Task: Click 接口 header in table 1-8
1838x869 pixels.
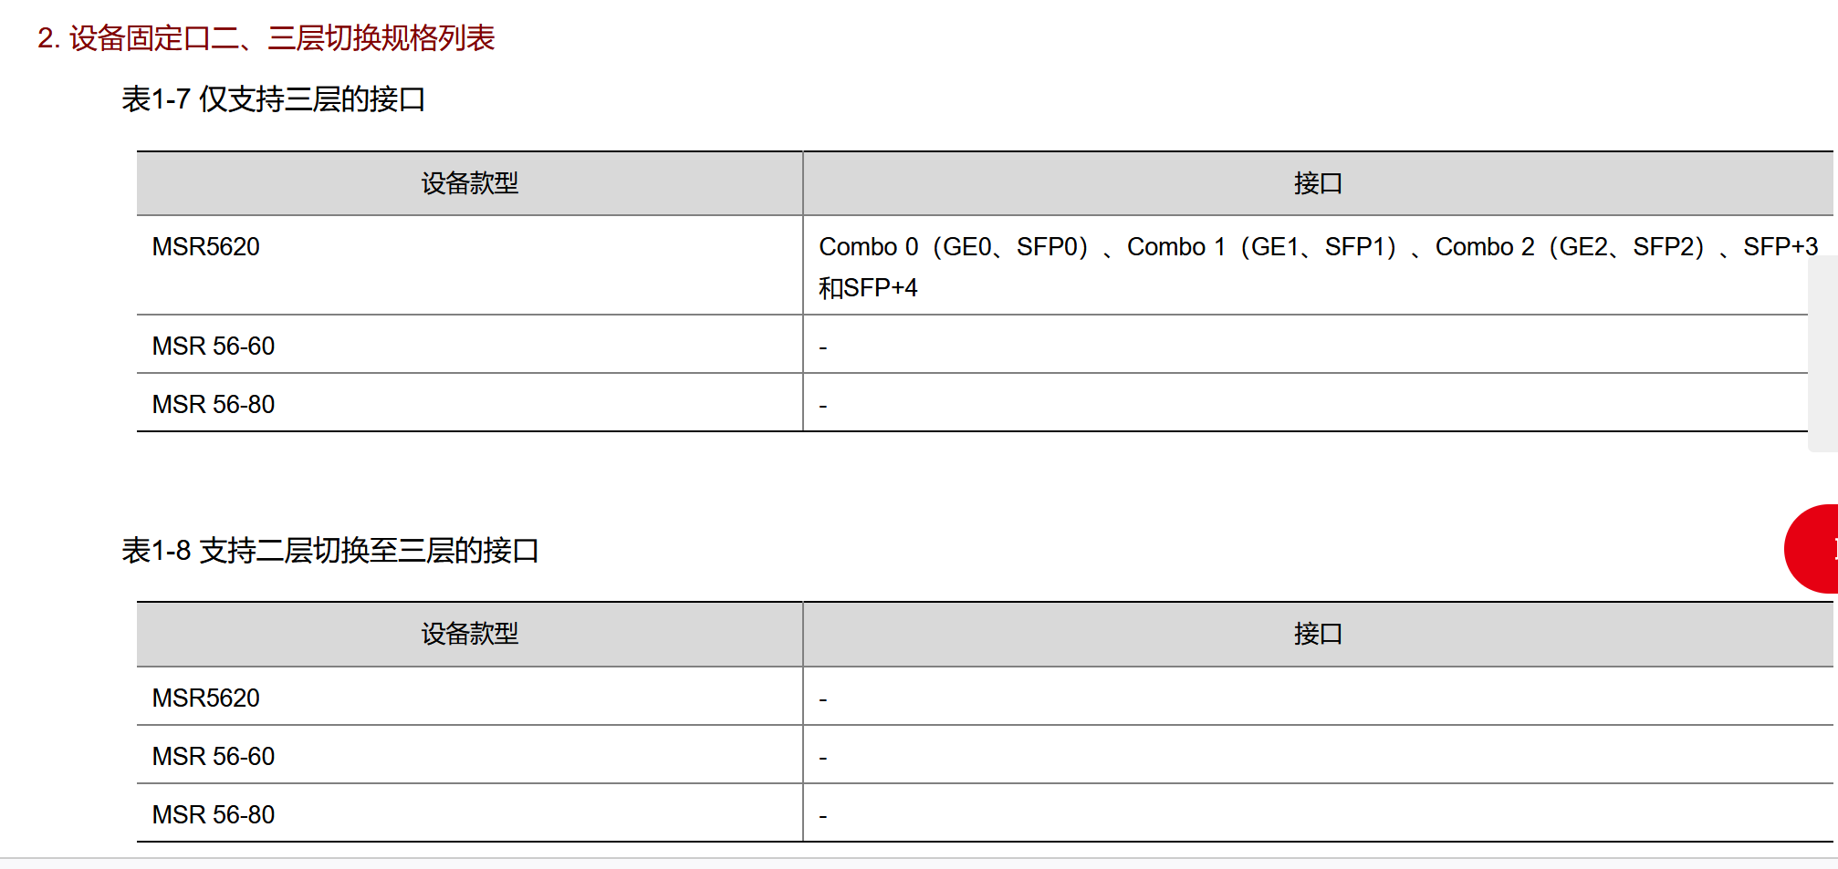Action: point(1317,634)
